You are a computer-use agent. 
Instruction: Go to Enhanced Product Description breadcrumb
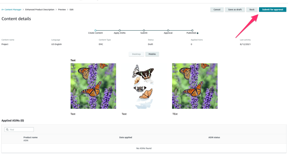[x=40, y=10]
